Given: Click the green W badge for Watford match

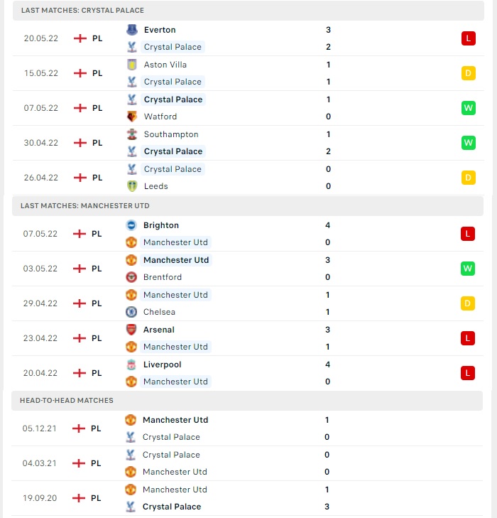Looking at the screenshot, I should coord(469,108).
